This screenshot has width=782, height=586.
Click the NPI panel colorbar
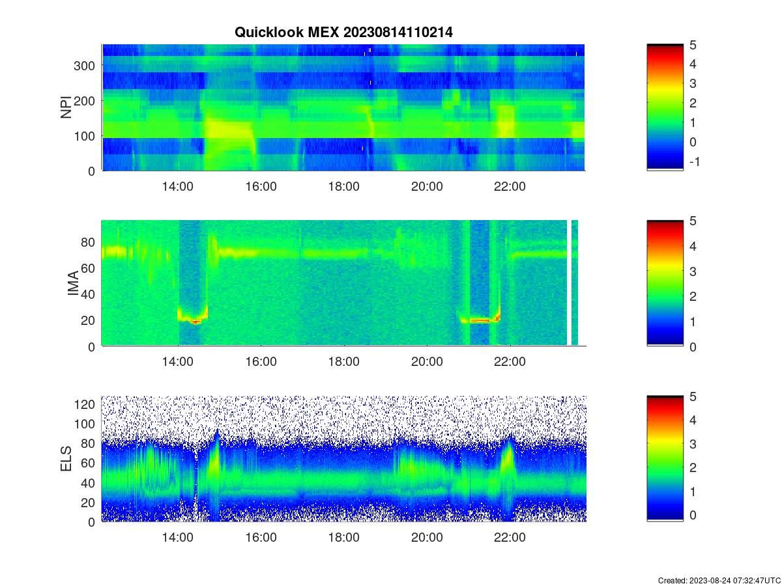click(665, 107)
